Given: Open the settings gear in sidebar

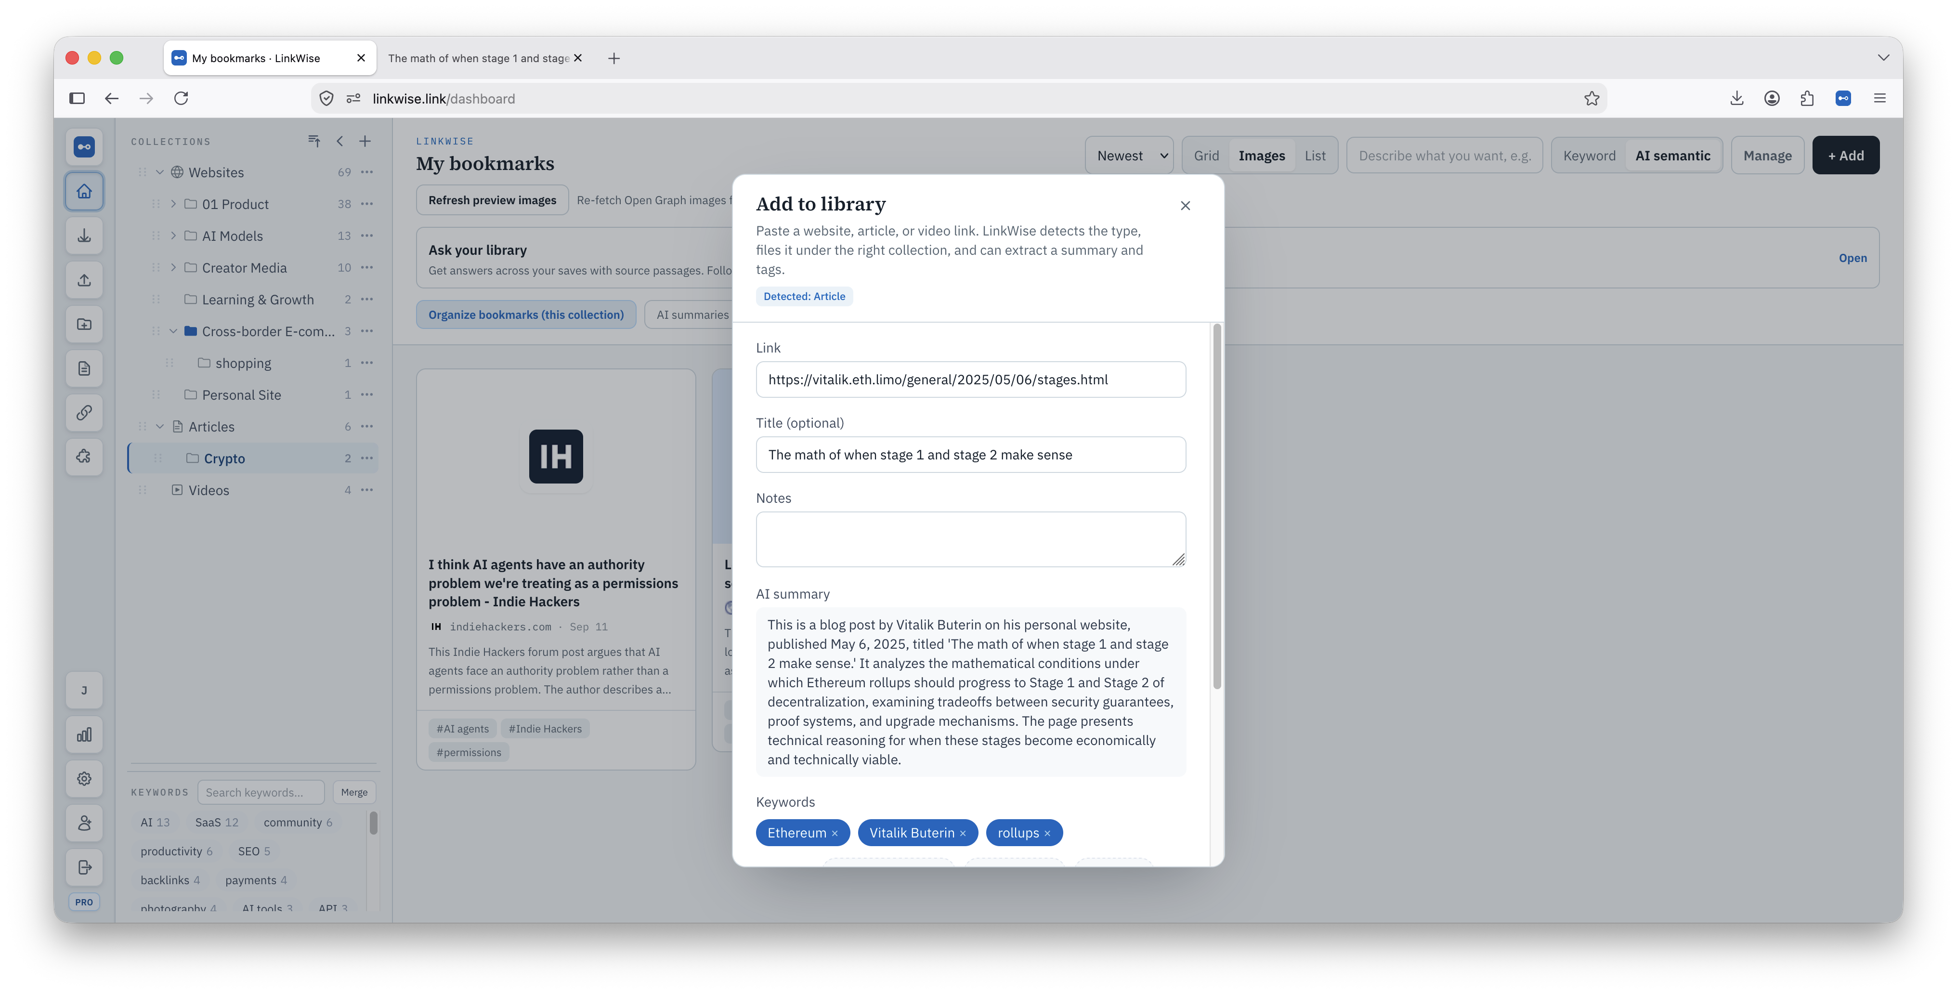Looking at the screenshot, I should tap(84, 779).
